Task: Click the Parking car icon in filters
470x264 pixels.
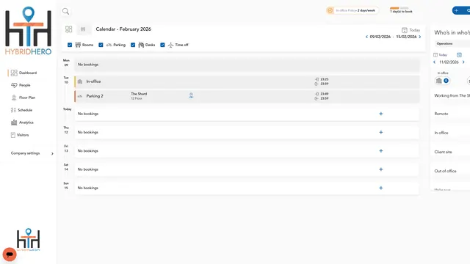Action: pyautogui.click(x=109, y=45)
